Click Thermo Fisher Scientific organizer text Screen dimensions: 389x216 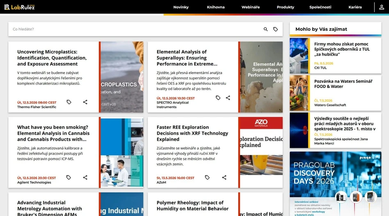point(37,107)
